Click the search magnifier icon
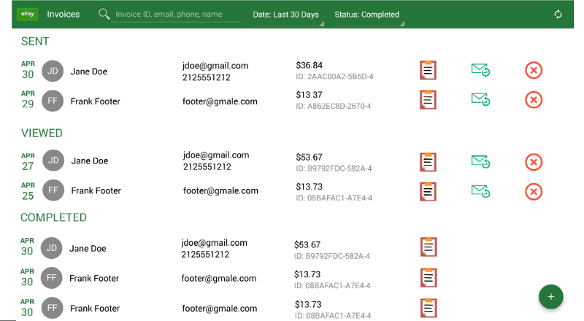 click(104, 14)
